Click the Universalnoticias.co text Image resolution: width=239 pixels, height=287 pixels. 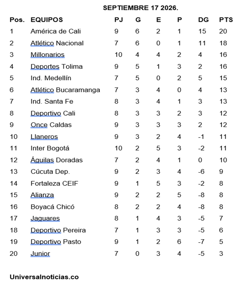(x=44, y=277)
